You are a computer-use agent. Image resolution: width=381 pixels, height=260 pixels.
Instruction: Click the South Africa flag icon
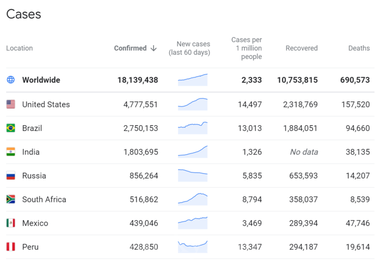coord(10,200)
